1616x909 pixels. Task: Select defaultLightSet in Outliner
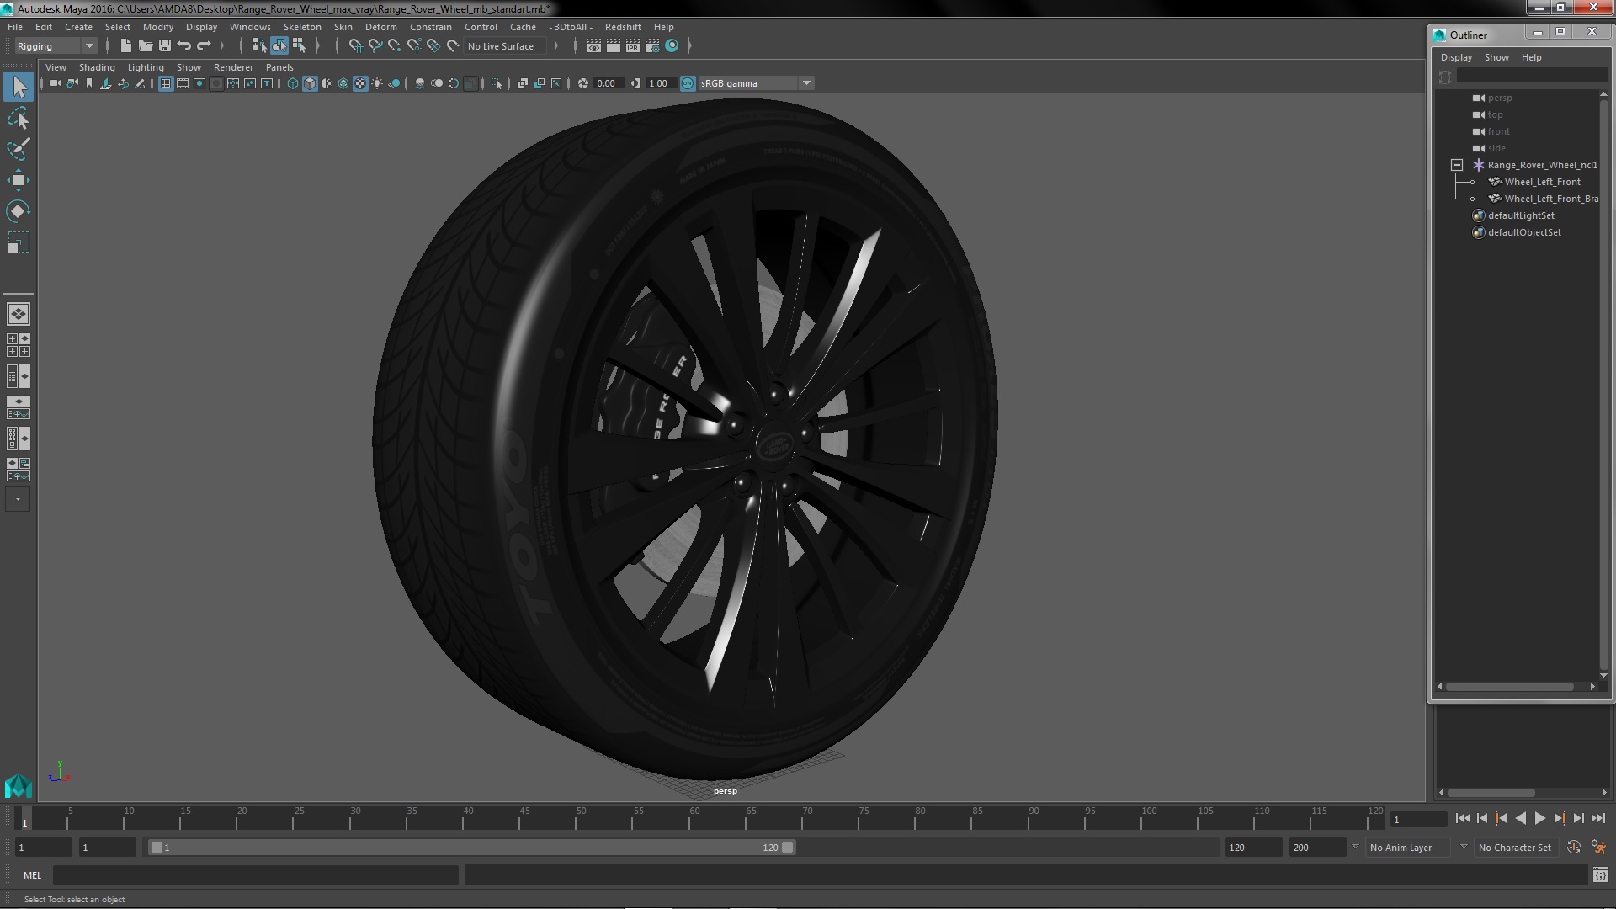coord(1521,215)
